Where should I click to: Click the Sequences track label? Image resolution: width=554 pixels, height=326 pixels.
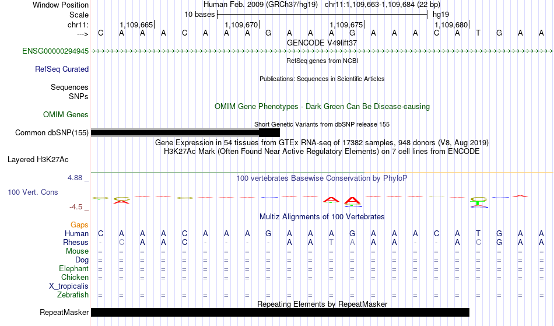(69, 87)
